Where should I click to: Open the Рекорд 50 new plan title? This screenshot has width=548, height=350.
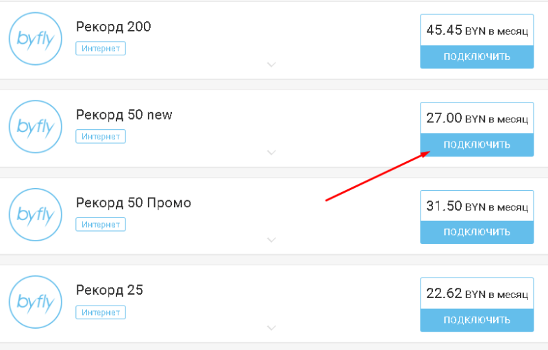[x=124, y=115]
